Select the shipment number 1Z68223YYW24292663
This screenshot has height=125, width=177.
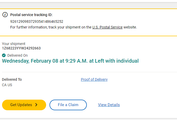click(x=21, y=48)
